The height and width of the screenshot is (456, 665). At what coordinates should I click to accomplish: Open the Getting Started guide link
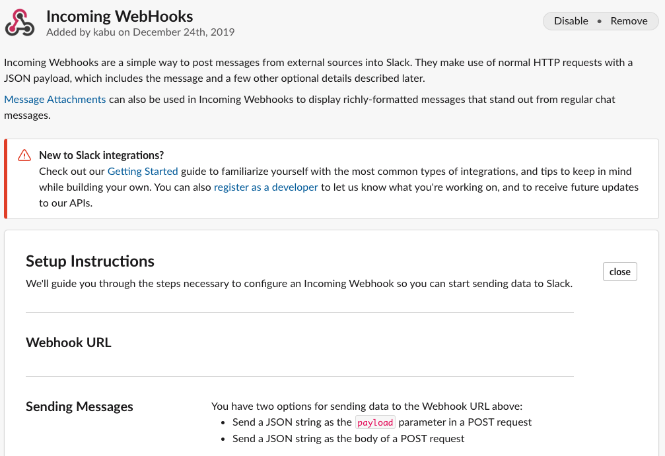pos(143,172)
